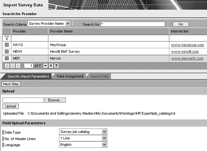This screenshot has width=207, height=151.
Task: Click the upload file path field
Action: click(x=23, y=100)
